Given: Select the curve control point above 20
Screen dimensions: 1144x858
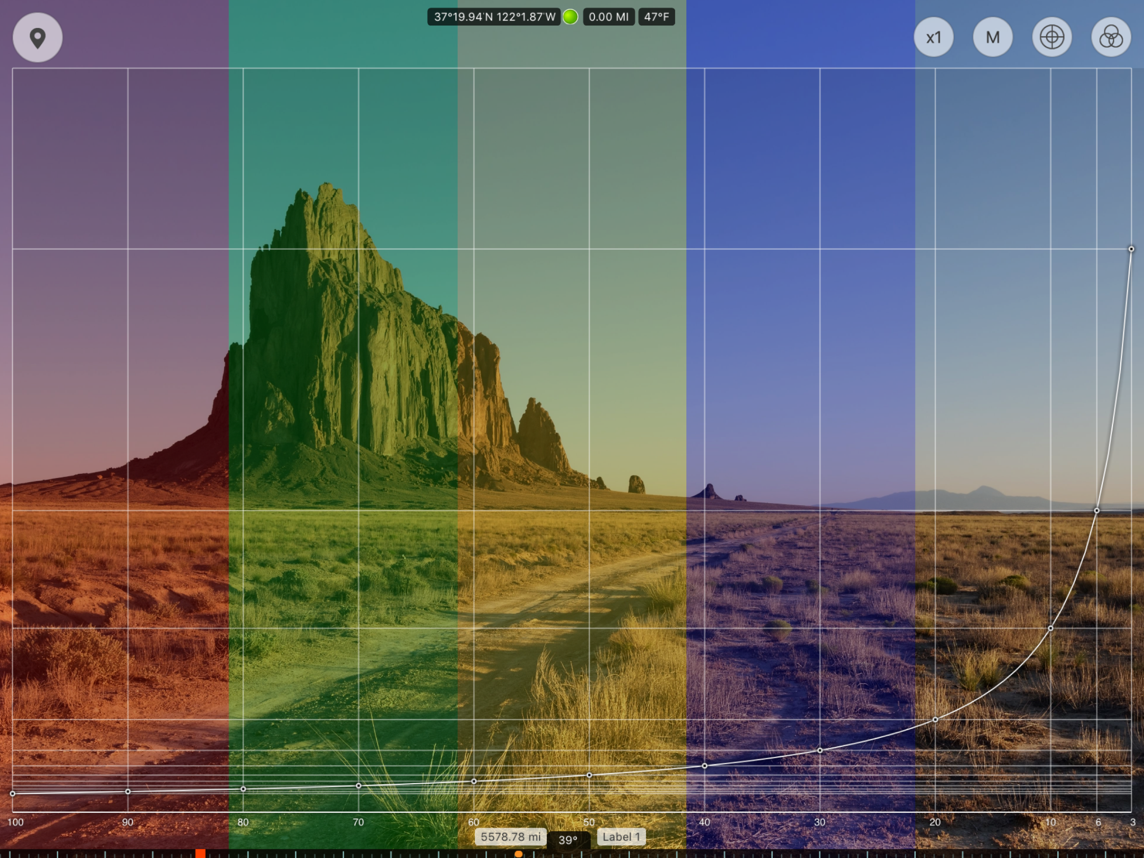Looking at the screenshot, I should click(935, 720).
